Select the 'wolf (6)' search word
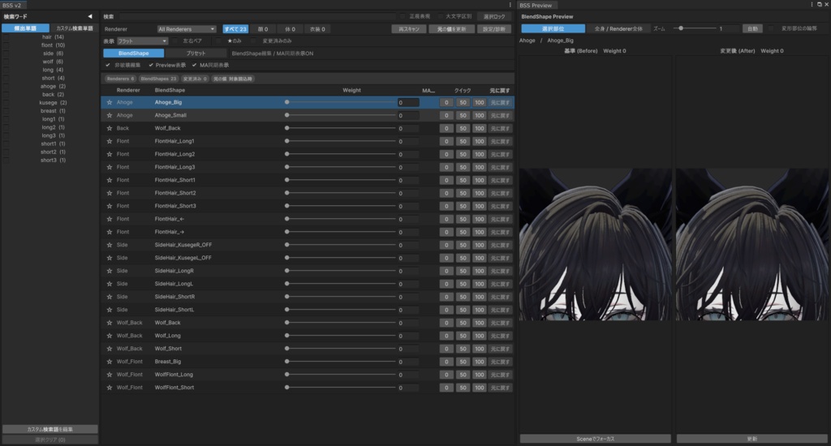The height and width of the screenshot is (446, 831). 53,62
